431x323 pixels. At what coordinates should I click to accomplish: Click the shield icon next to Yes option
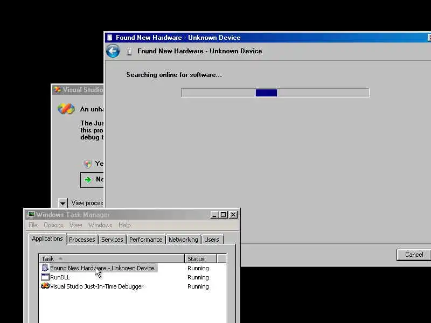click(87, 164)
